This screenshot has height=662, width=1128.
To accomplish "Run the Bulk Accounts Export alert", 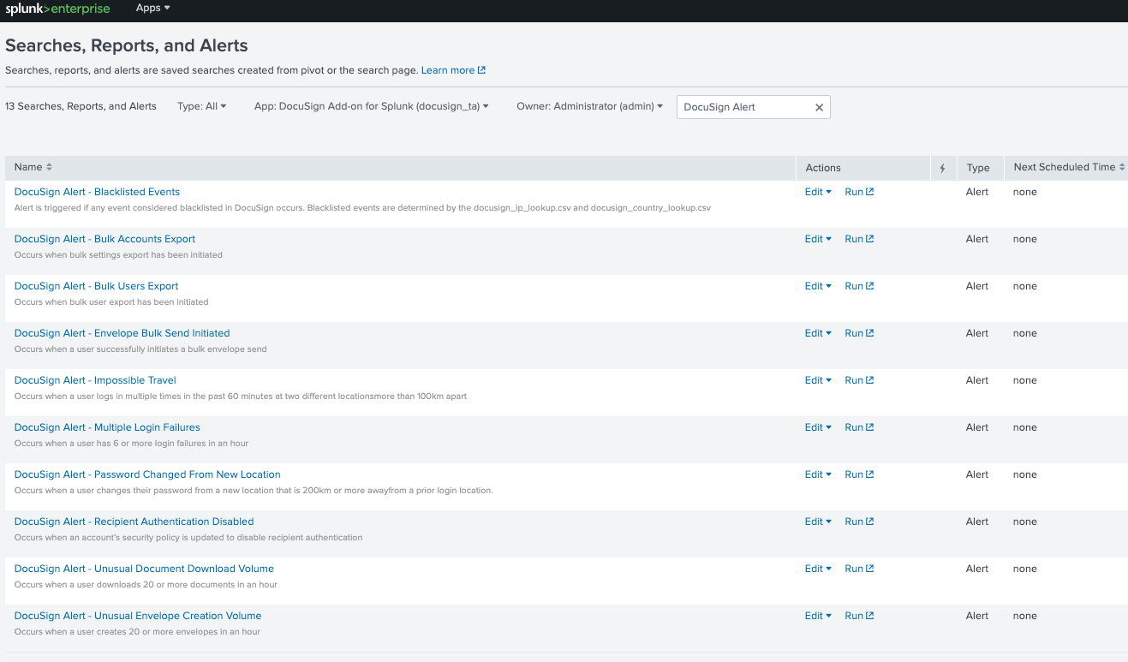I will [859, 239].
